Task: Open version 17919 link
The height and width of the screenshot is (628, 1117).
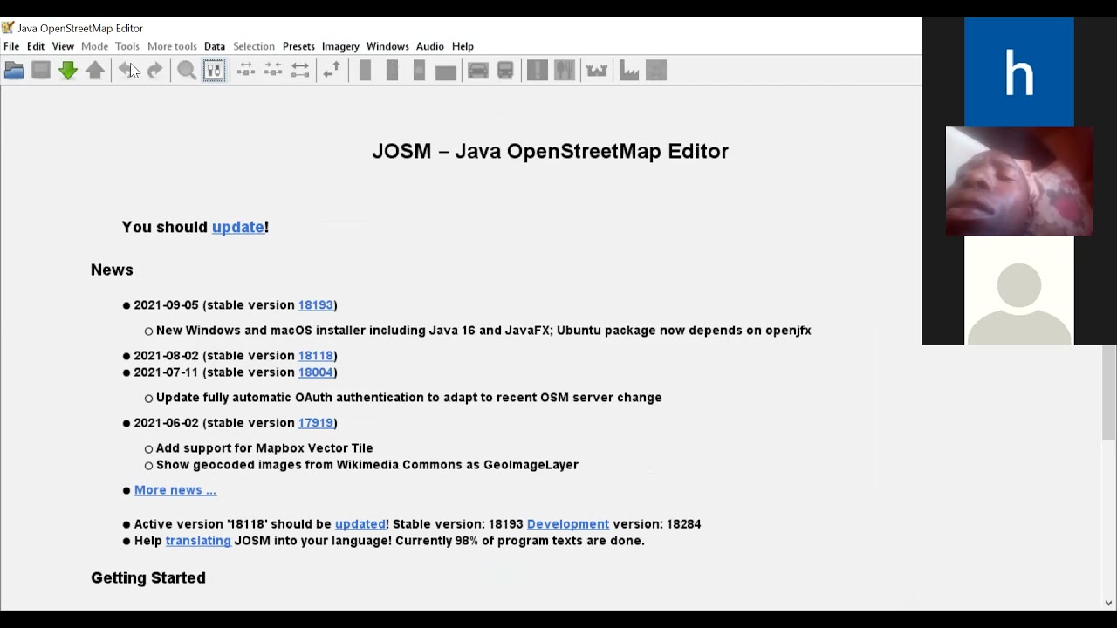Action: click(x=316, y=422)
